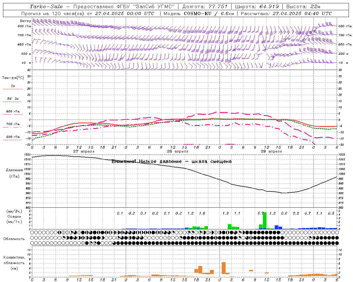Click the tallest orange convective cloud bar
This screenshot has width=353, height=282.
click(x=224, y=268)
